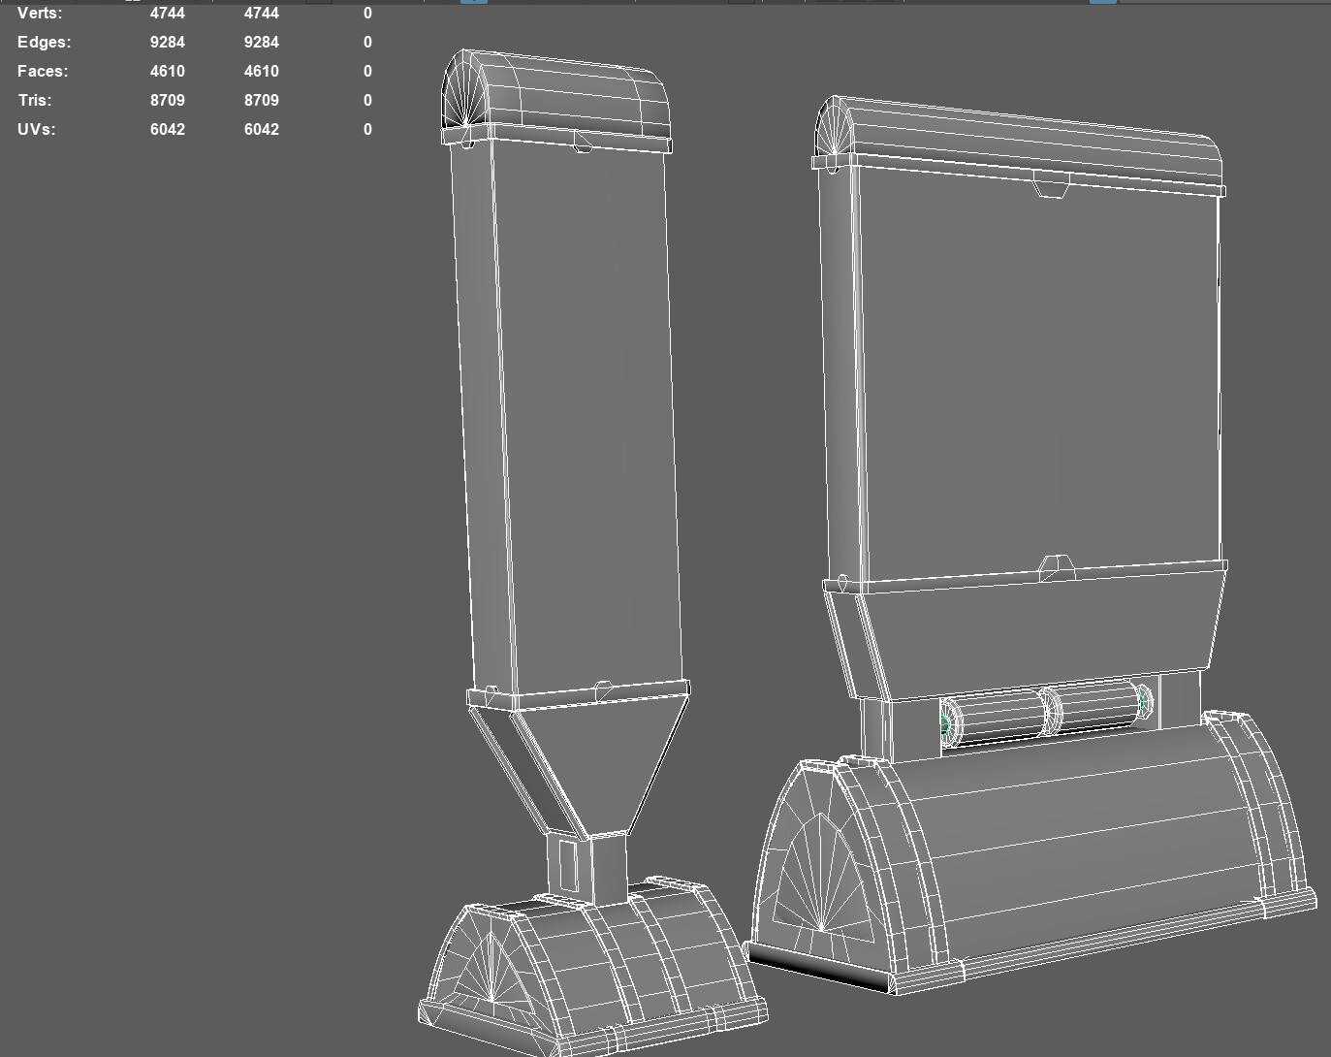Click the toolbar separator region near top middle
The width and height of the screenshot is (1331, 1057).
pyautogui.click(x=636, y=4)
